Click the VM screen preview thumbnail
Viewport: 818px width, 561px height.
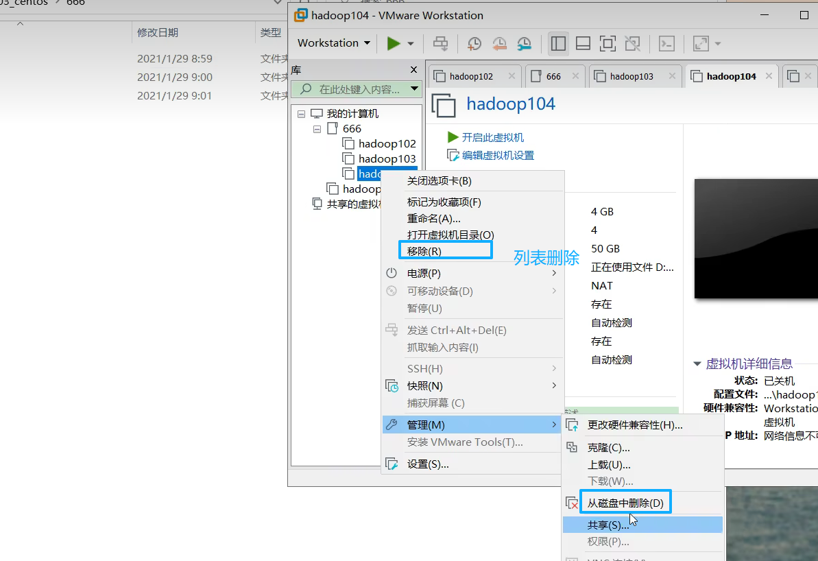pos(756,239)
